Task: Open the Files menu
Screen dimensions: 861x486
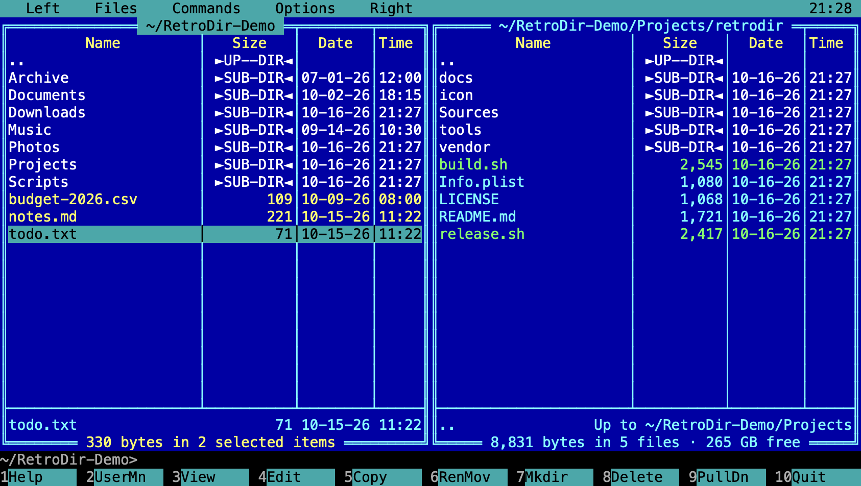Action: (x=116, y=8)
